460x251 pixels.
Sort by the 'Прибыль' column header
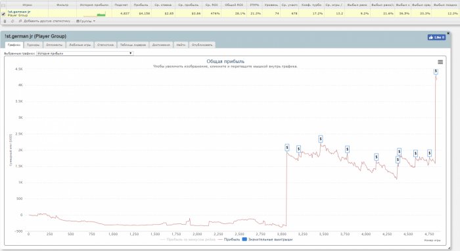point(141,5)
